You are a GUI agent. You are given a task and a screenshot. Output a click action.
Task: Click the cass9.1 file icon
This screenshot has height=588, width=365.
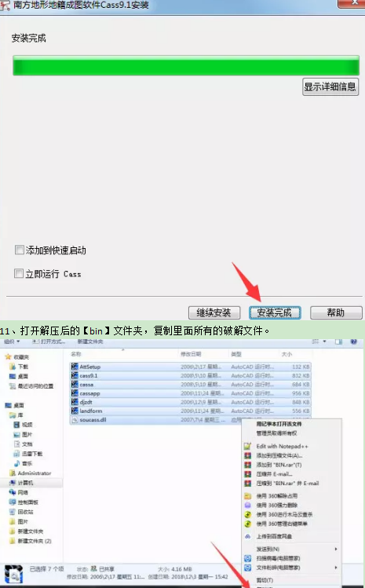pos(75,375)
